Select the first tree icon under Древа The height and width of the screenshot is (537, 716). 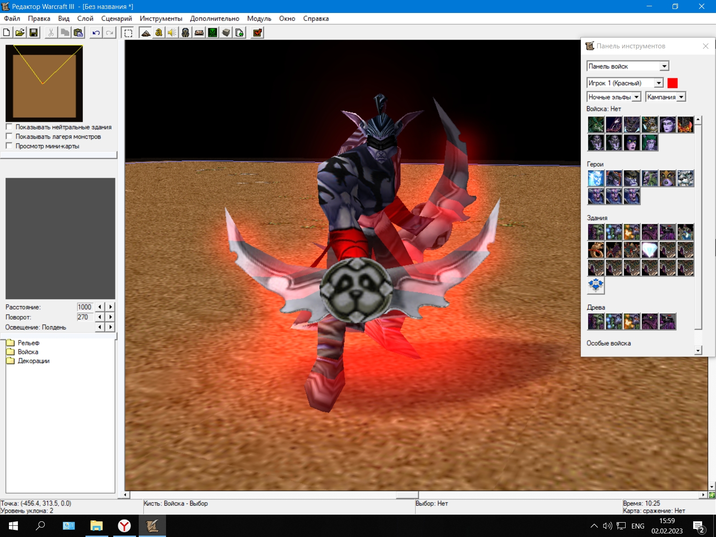coord(596,322)
